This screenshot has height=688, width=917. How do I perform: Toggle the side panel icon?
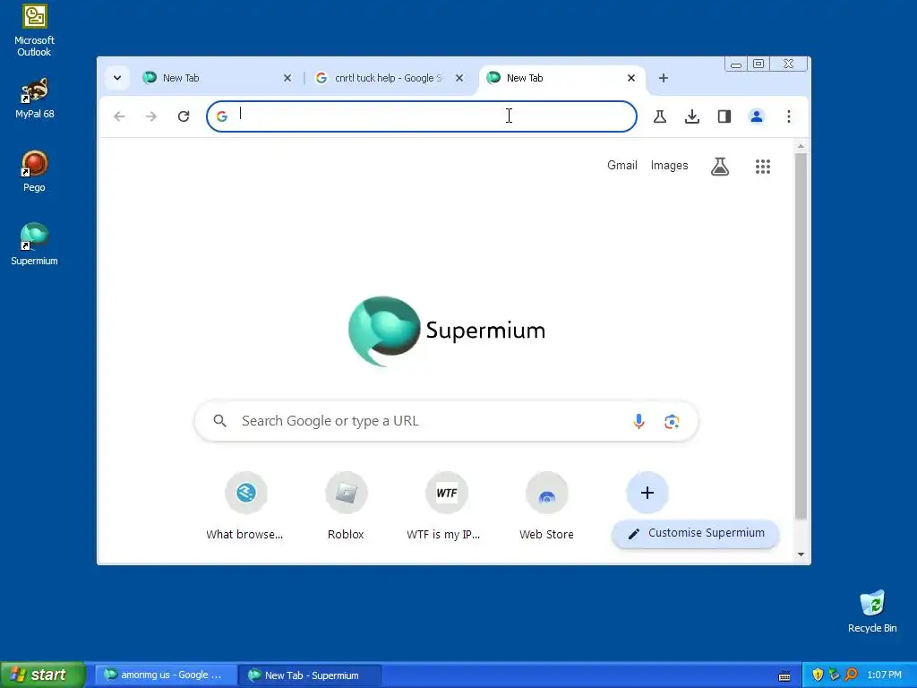(x=724, y=116)
